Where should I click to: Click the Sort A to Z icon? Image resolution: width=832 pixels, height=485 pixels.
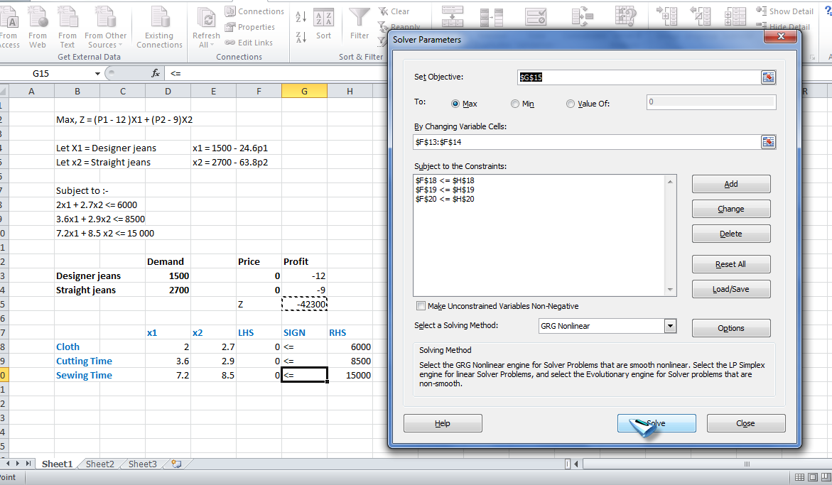point(301,17)
